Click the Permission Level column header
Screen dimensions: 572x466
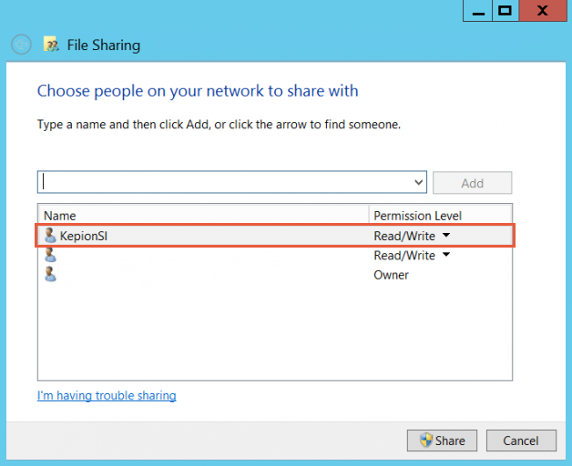[x=441, y=216]
